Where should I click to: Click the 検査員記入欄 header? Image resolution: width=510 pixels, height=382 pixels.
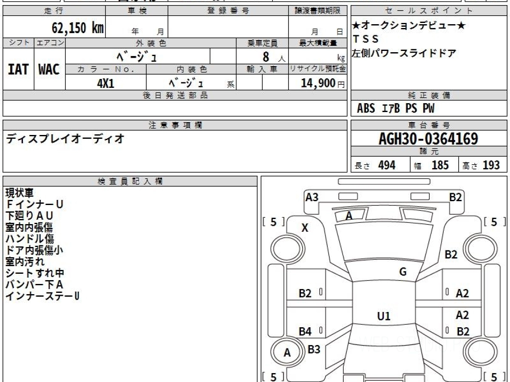coord(130,181)
